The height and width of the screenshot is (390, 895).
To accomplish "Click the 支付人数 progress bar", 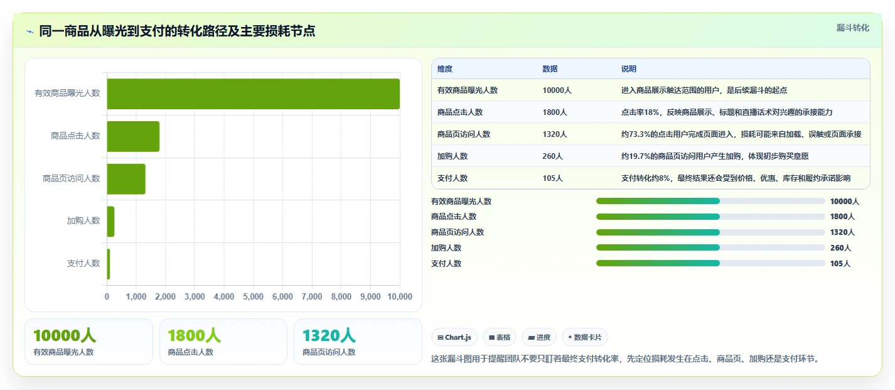I will [710, 263].
